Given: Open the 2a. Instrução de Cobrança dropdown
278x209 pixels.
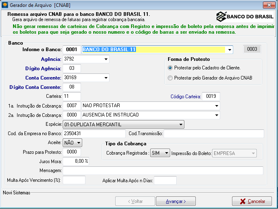Looking at the screenshot, I should [217, 115].
